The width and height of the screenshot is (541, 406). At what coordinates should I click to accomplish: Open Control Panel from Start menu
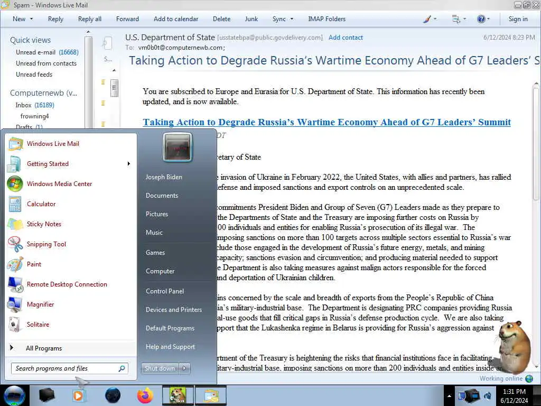click(165, 291)
